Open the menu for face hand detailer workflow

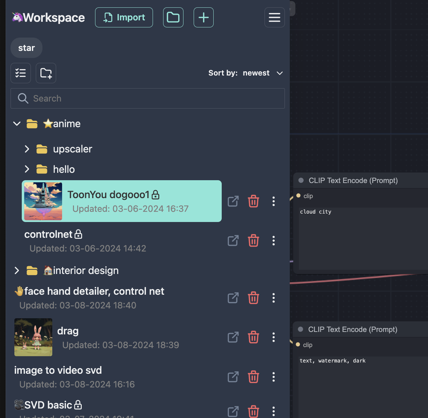(273, 298)
